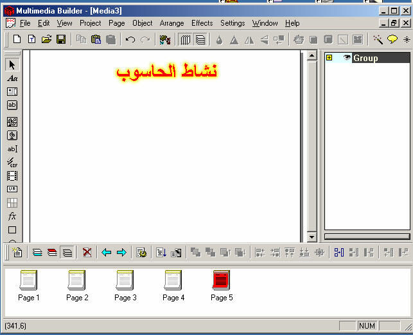Select the Page 4 thumbnail

coord(173,285)
